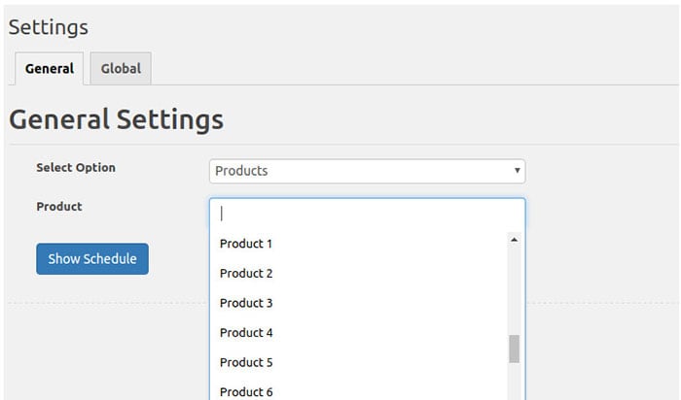Click the Settings page title
Screen dimensions: 681x400
click(x=49, y=27)
